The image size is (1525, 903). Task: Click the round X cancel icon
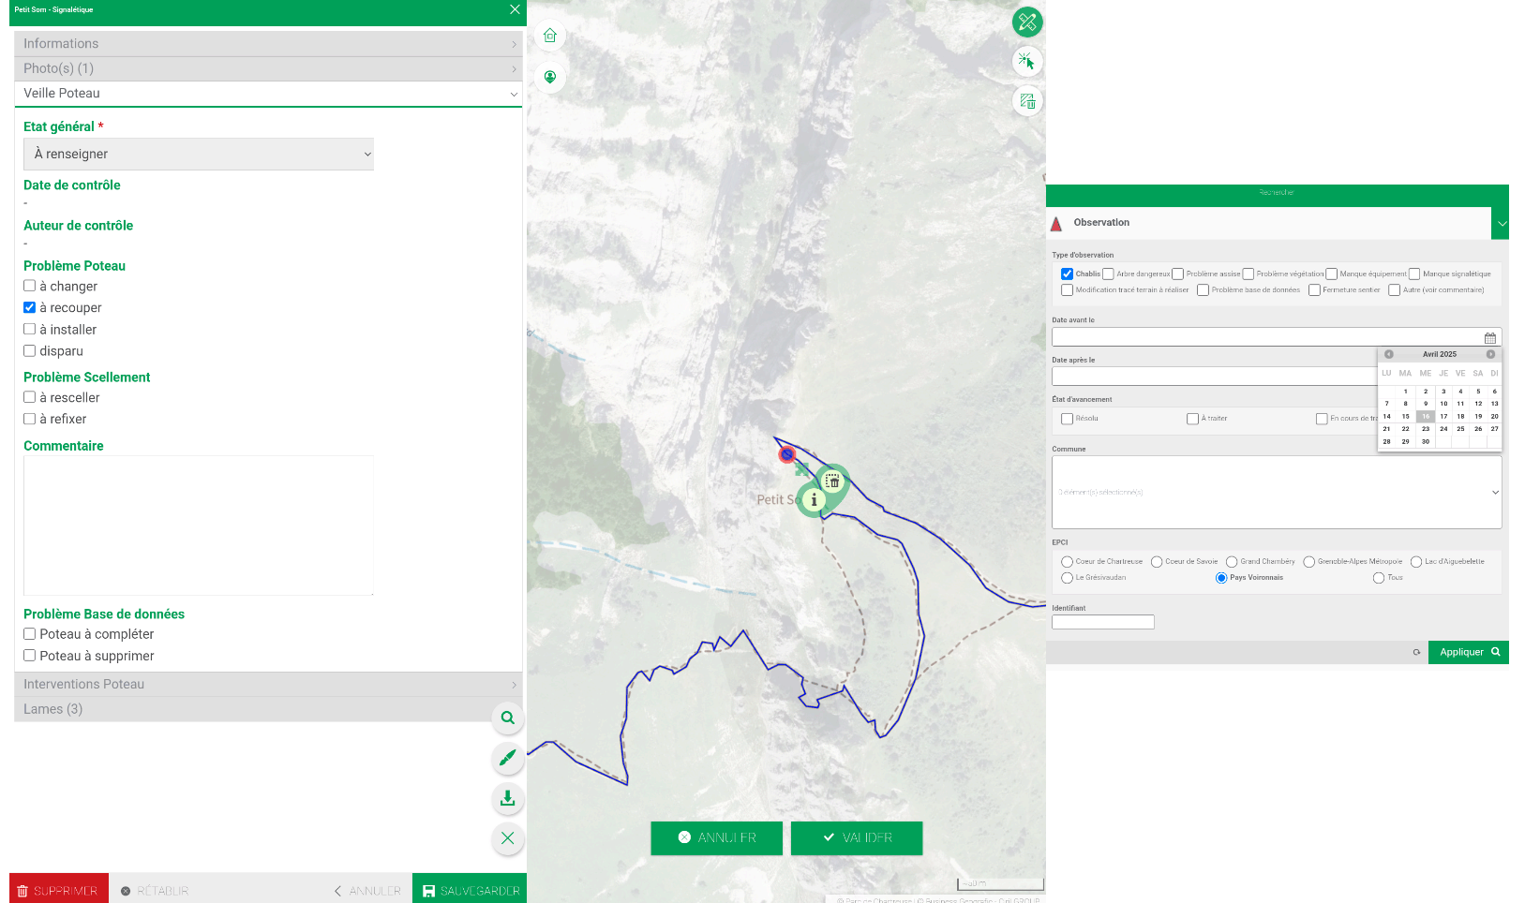tap(507, 838)
